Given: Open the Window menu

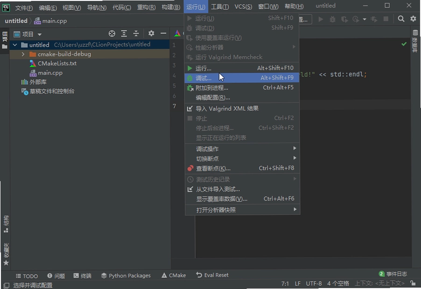Looking at the screenshot, I should pos(268,7).
